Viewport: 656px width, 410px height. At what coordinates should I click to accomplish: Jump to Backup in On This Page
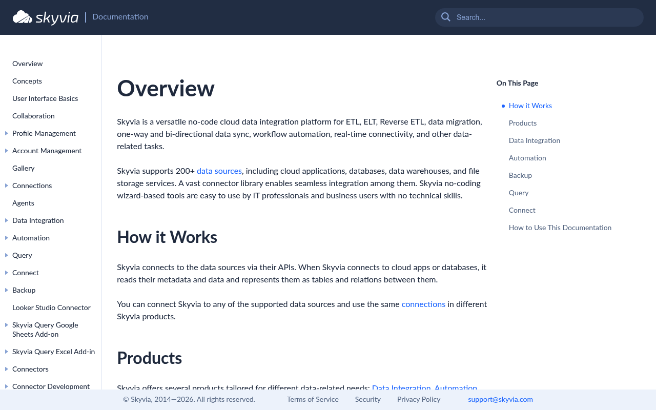520,175
